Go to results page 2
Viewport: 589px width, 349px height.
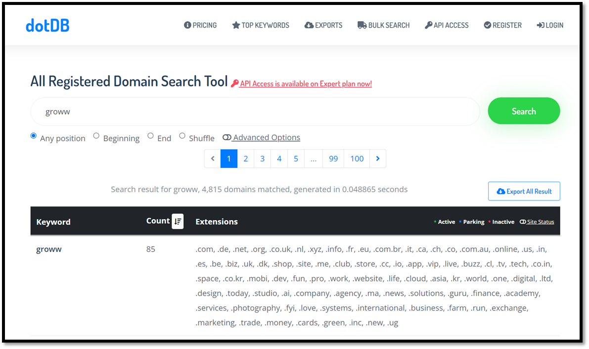pos(246,158)
